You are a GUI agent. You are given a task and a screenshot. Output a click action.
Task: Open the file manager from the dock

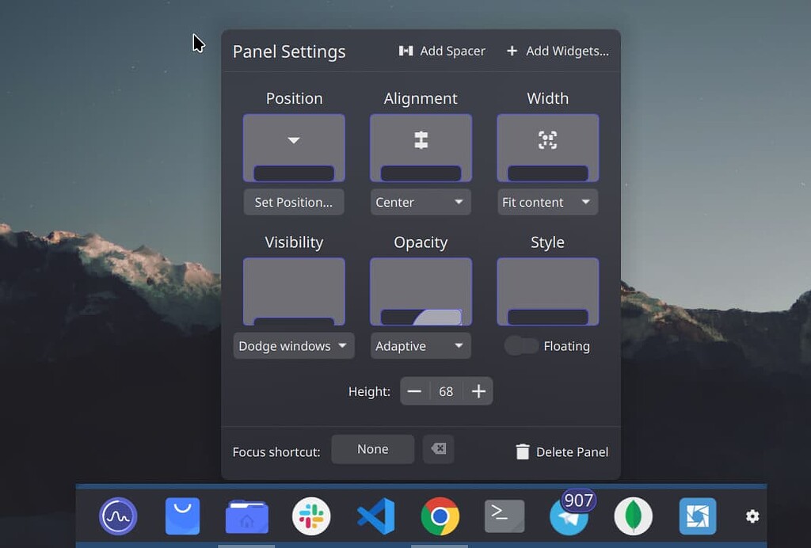click(246, 516)
